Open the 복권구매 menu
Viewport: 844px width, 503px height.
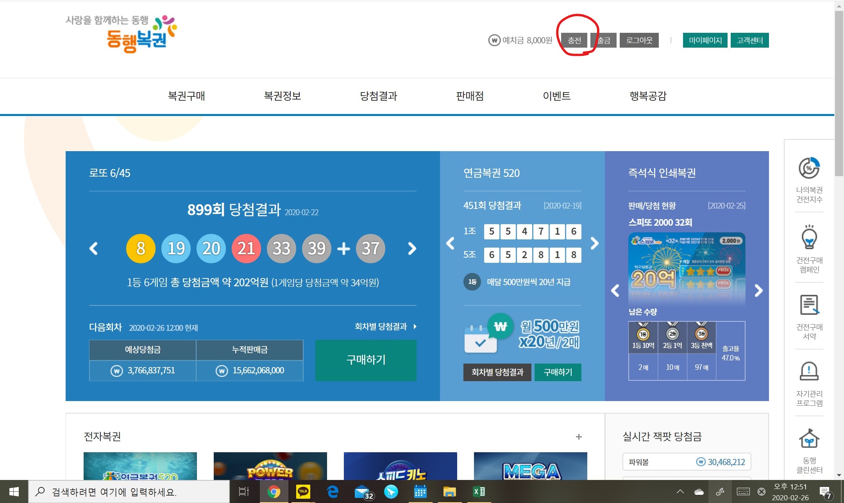(186, 96)
